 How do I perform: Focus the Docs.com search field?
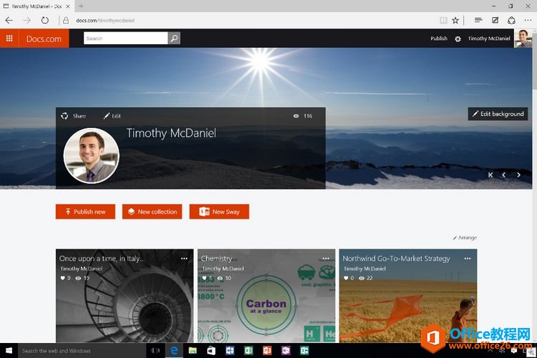click(126, 39)
